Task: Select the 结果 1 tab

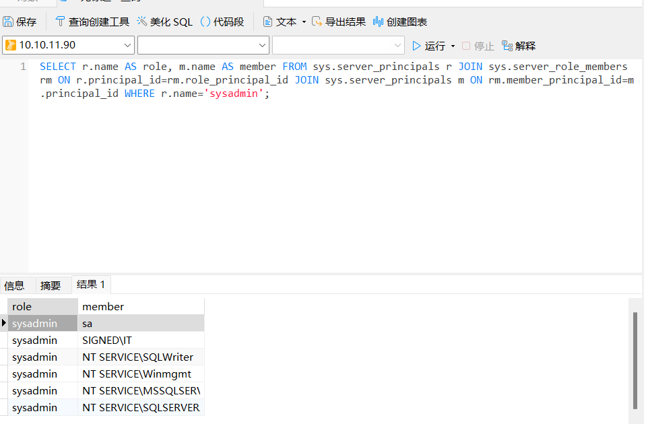Action: pyautogui.click(x=91, y=285)
